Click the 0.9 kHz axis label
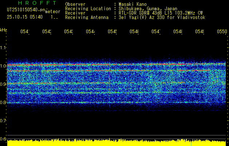The height and width of the screenshot is (146, 229). click(x=3, y=84)
